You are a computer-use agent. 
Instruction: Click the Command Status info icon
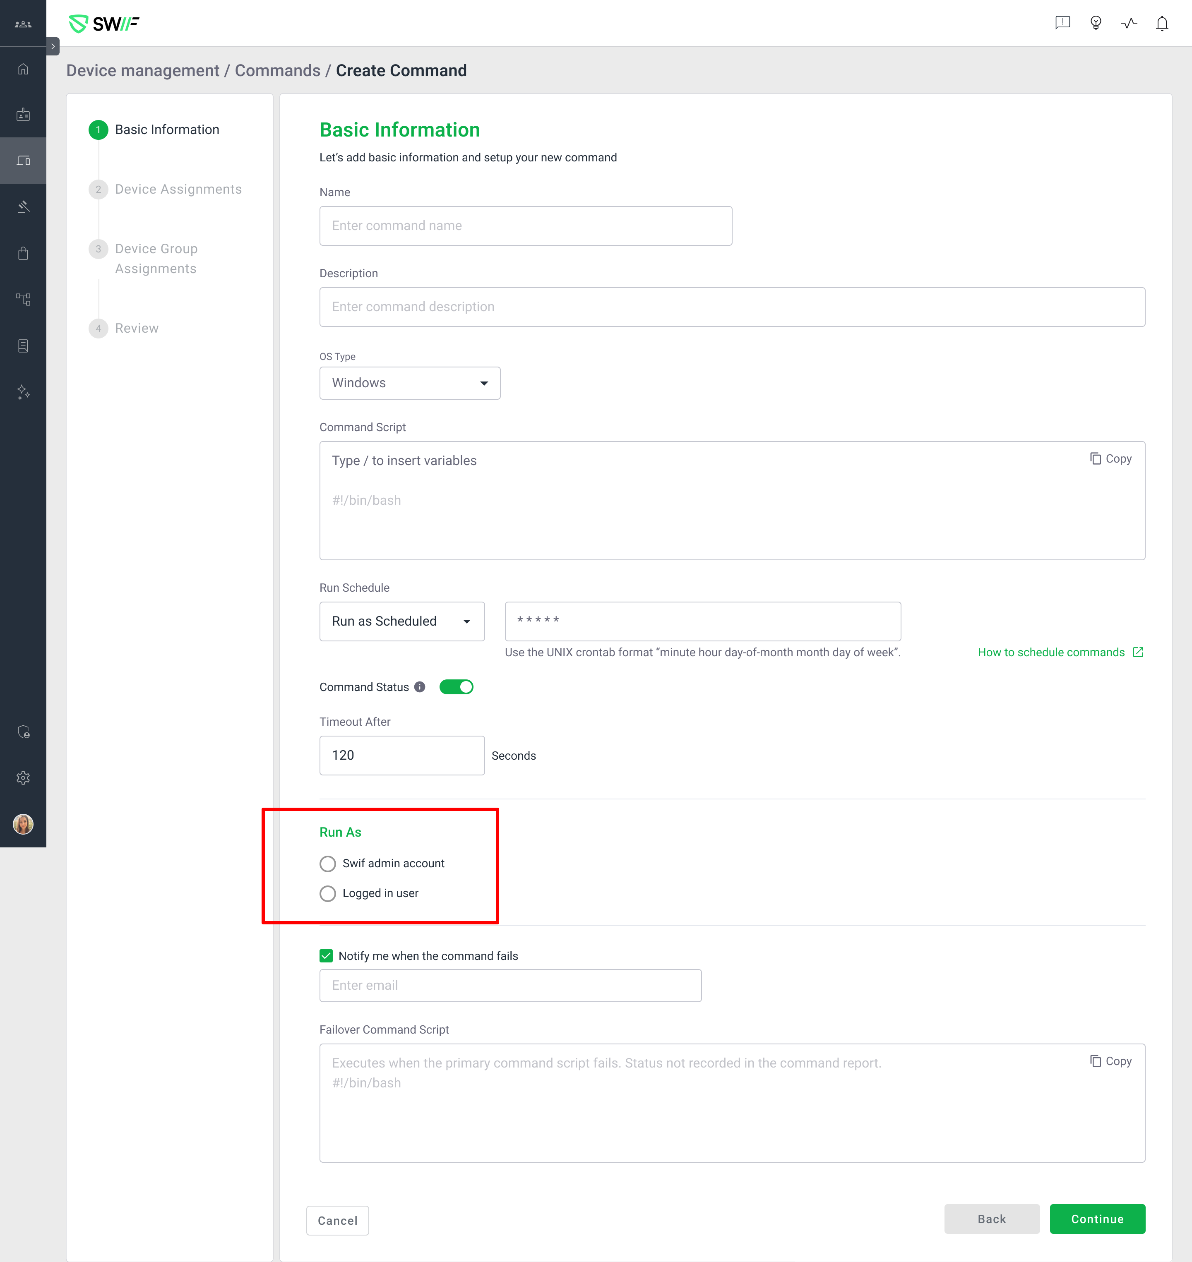(x=419, y=687)
